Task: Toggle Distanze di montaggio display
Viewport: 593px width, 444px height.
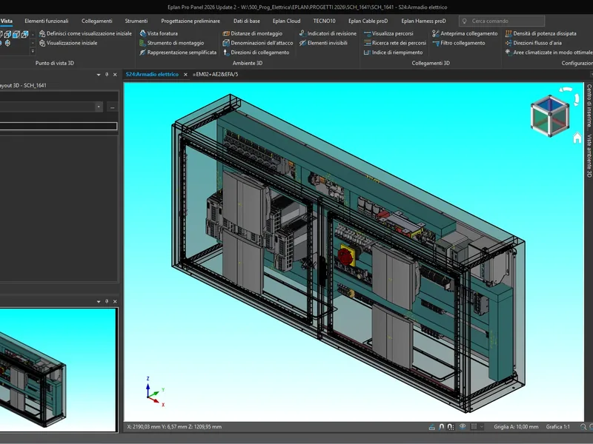Action: (253, 33)
